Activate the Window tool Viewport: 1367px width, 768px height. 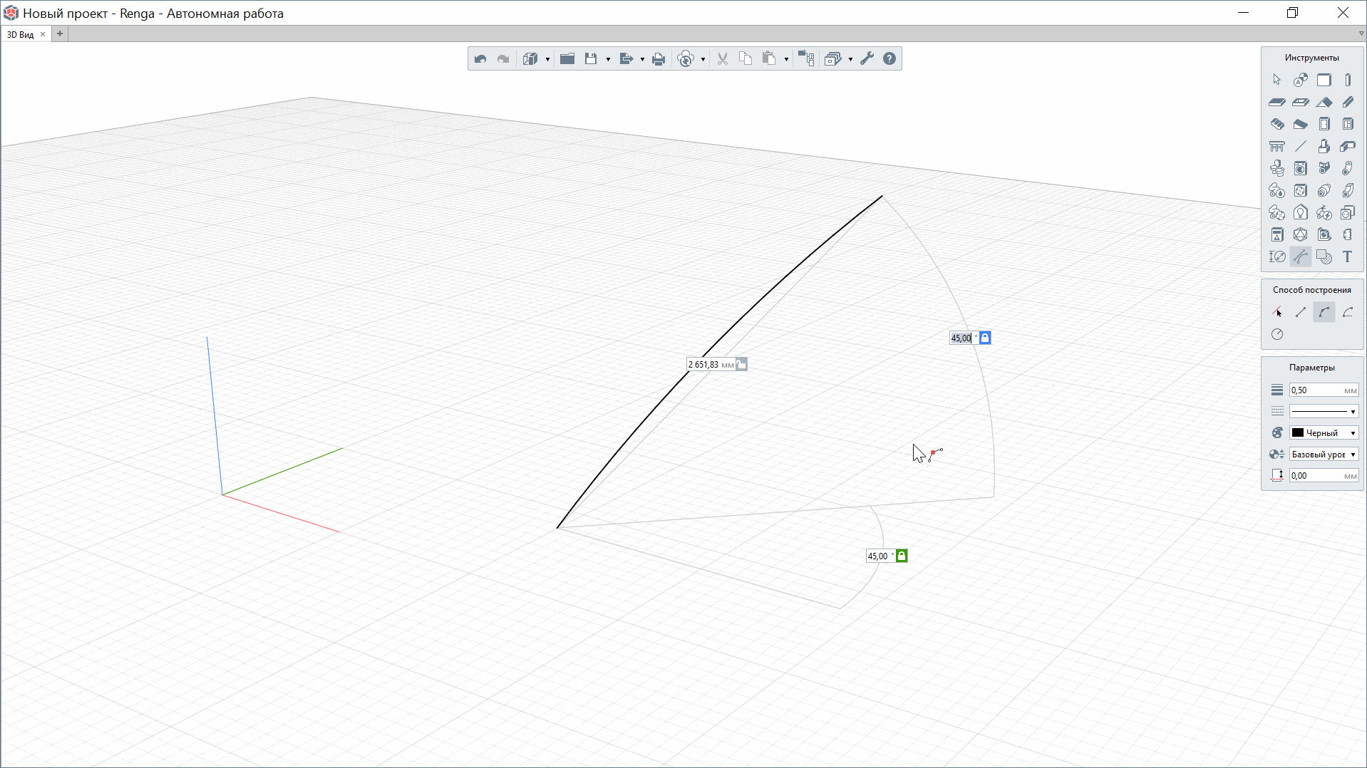(x=1348, y=124)
